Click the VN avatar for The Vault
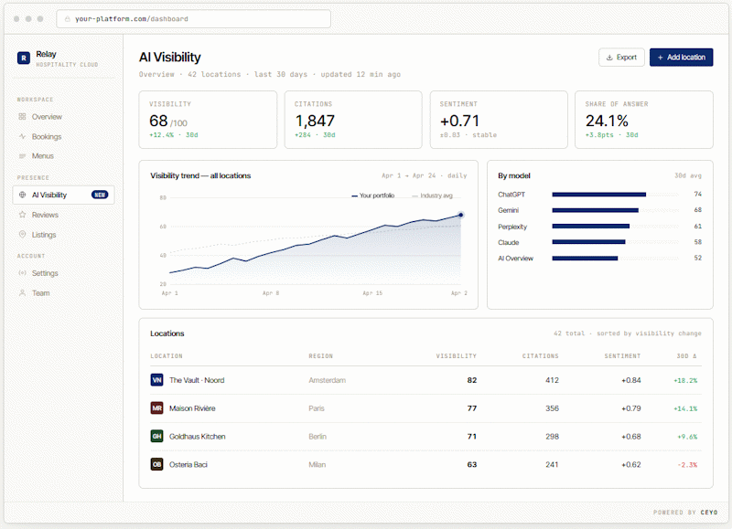The width and height of the screenshot is (732, 529). pos(156,380)
